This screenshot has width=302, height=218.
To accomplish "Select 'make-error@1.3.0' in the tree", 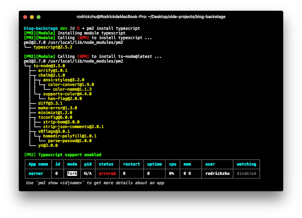I will click(x=58, y=108).
